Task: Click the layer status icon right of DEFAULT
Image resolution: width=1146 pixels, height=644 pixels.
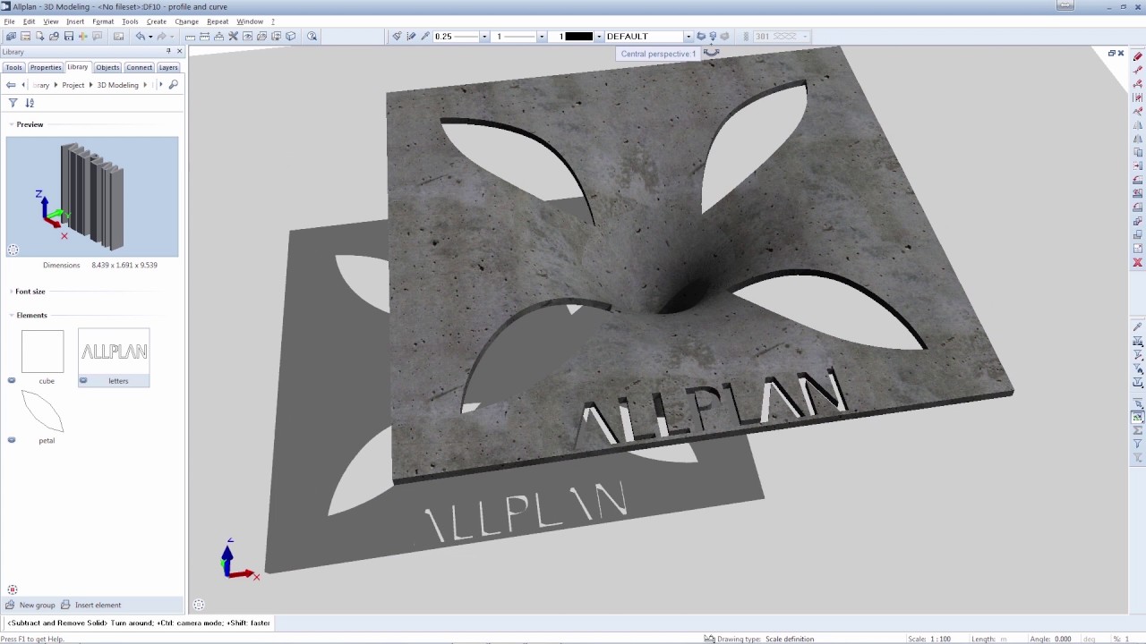Action: coord(701,37)
